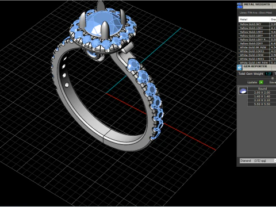Click the Update button label
276x207 pixels.
tap(252, 82)
